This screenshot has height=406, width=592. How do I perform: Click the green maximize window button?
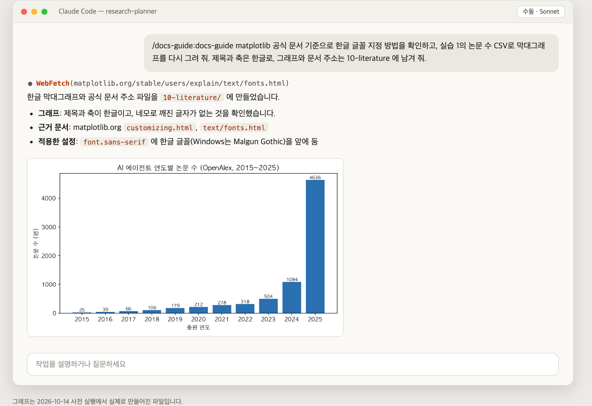coord(44,12)
